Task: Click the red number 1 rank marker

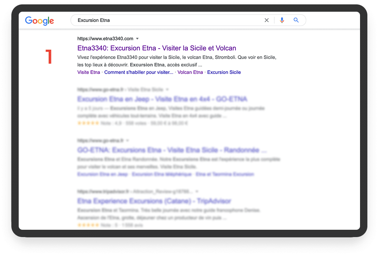Action: (x=49, y=57)
